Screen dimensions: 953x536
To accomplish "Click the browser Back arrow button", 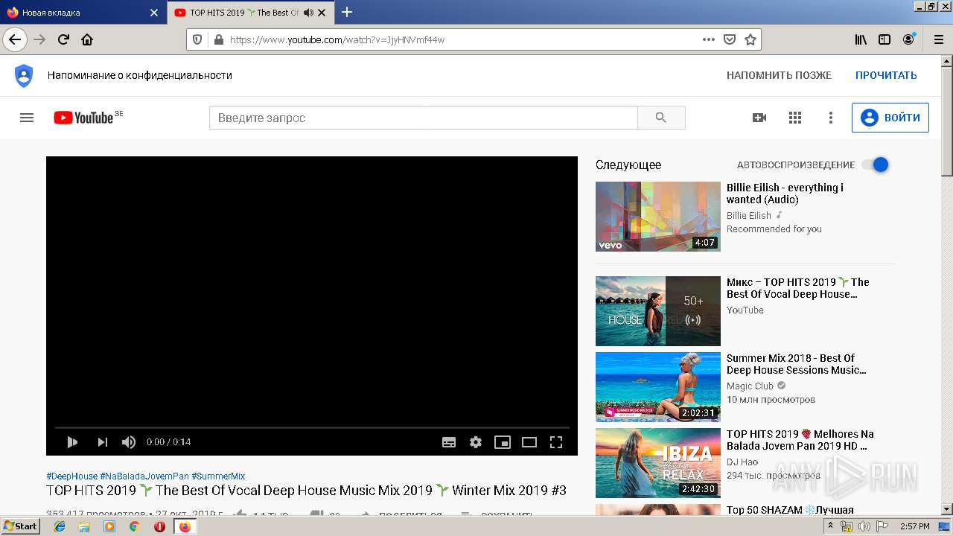I will 15,39.
